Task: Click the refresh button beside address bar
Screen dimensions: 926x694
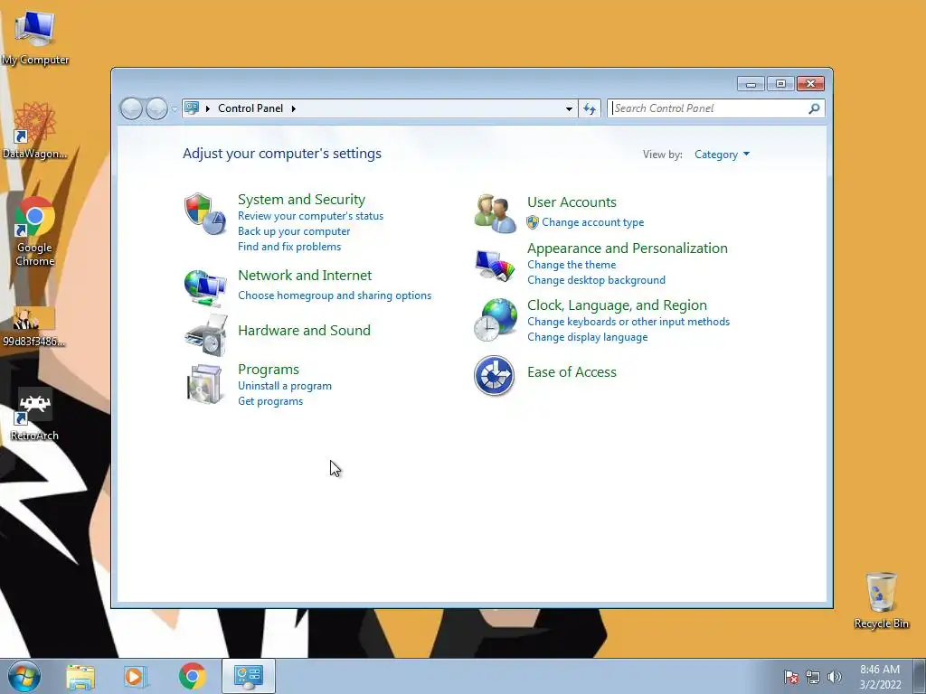Action: coord(590,108)
